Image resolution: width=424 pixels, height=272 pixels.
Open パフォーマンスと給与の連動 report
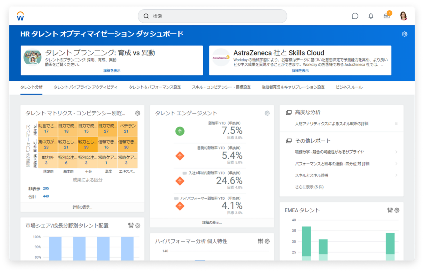[332, 164]
